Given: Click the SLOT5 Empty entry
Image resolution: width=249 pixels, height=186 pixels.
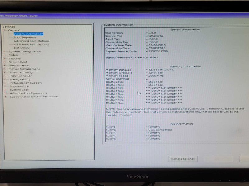Looking at the screenshot, I should click(x=133, y=139).
